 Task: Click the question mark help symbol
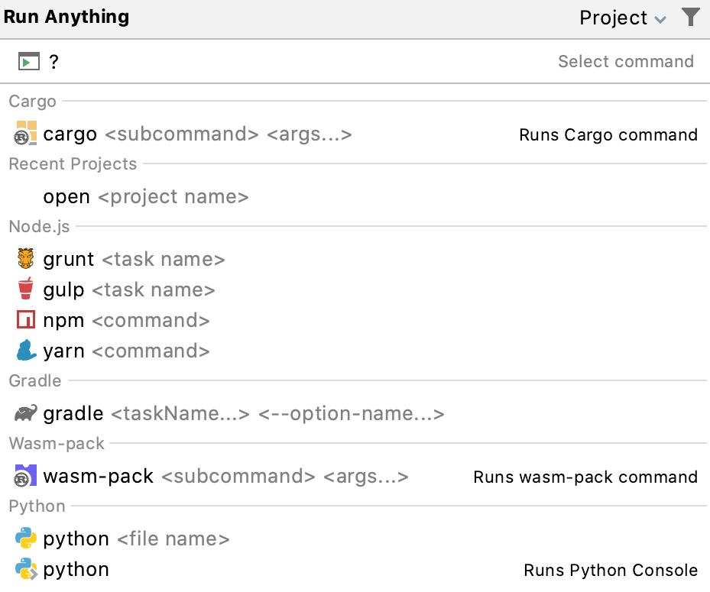pyautogui.click(x=53, y=61)
